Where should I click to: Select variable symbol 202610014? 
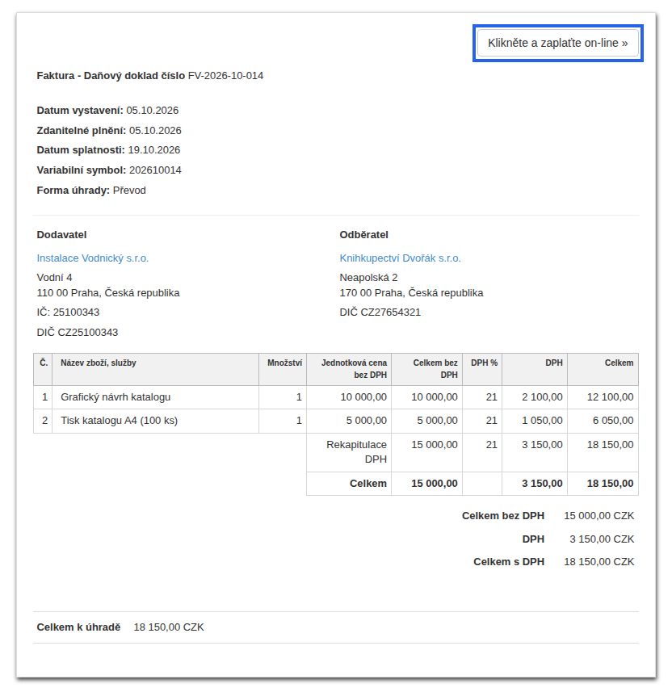pos(155,170)
